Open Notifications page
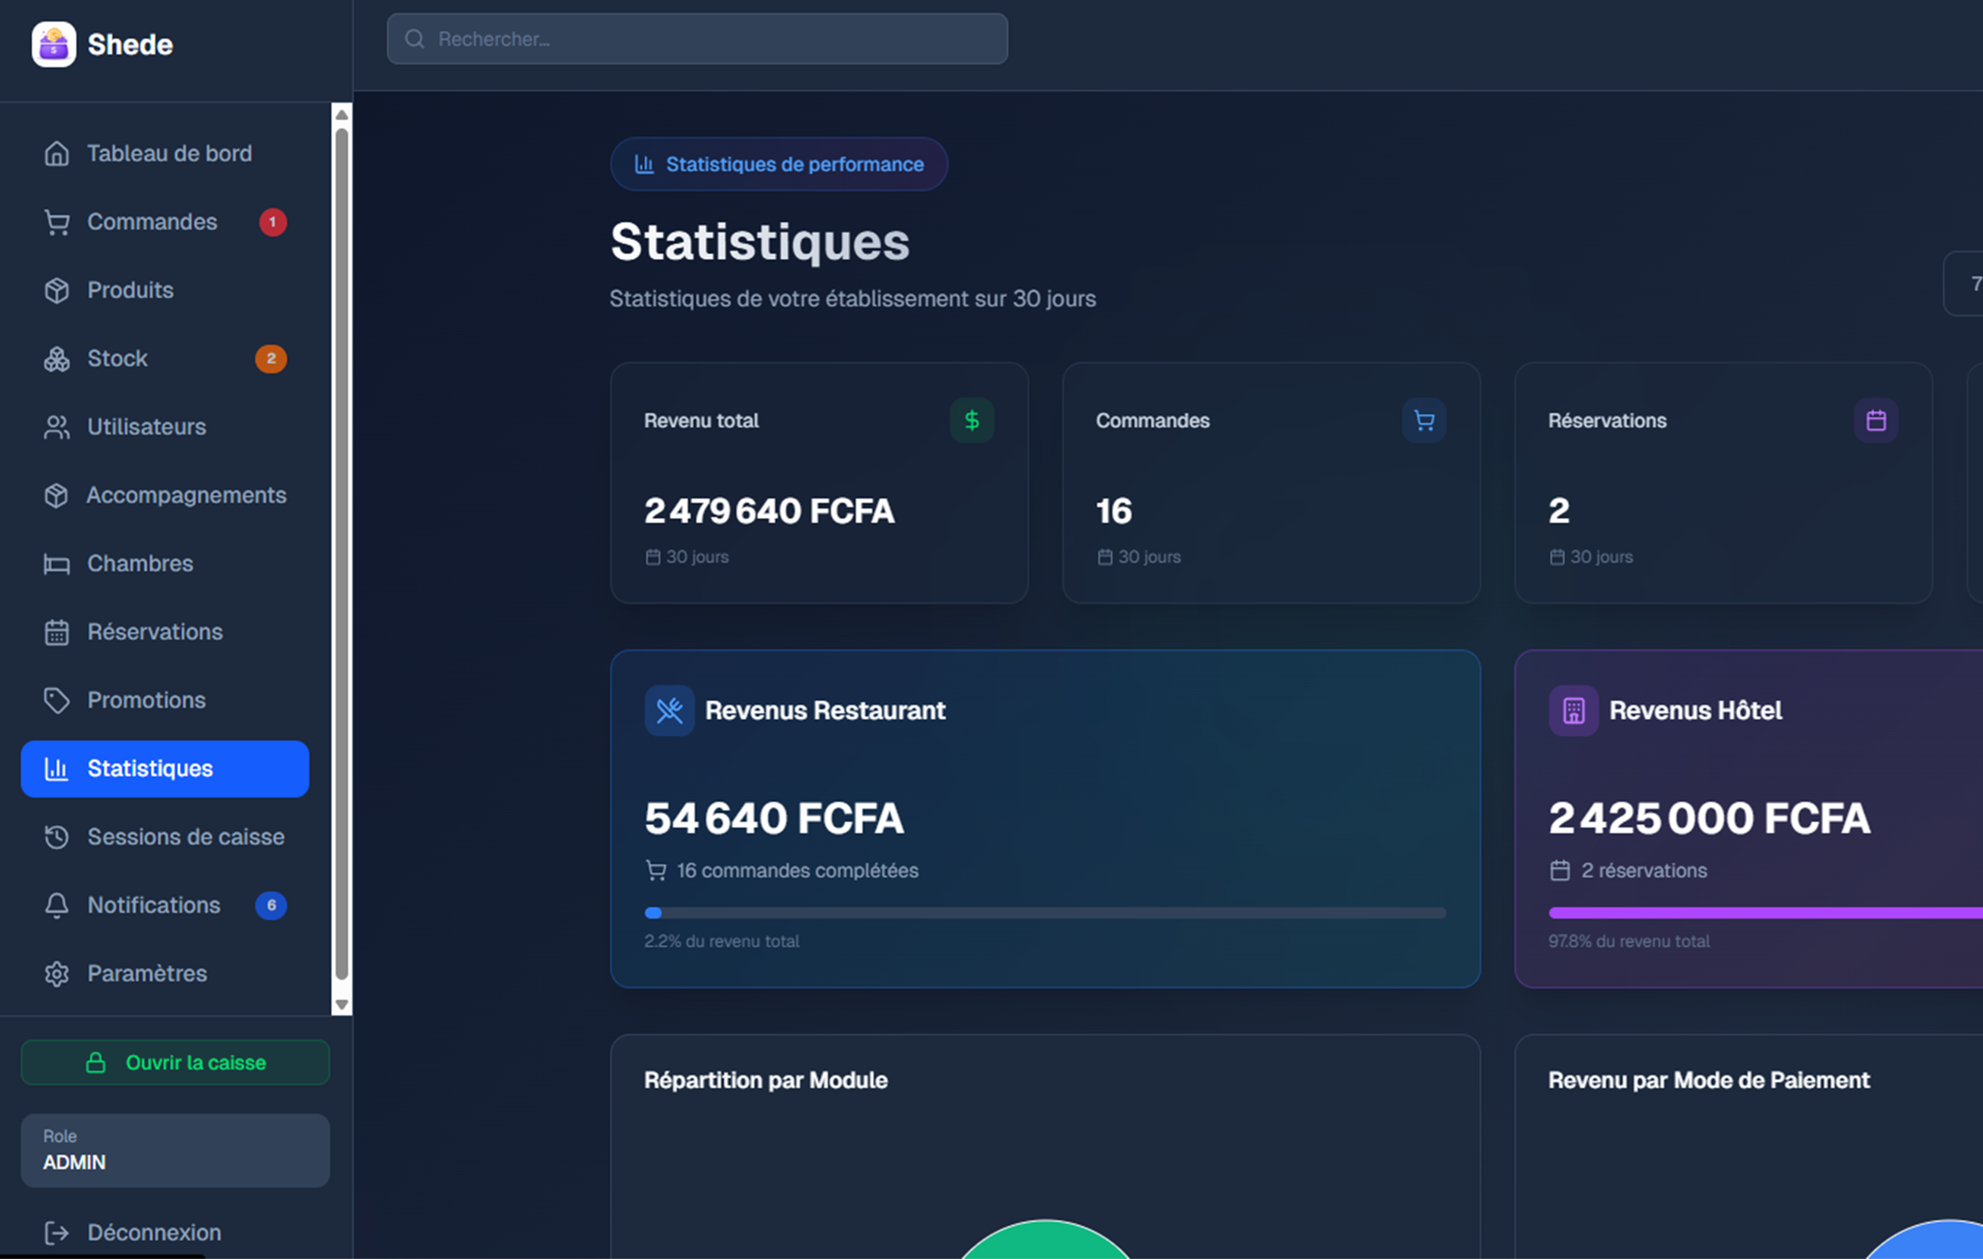This screenshot has height=1259, width=1983. (165, 904)
